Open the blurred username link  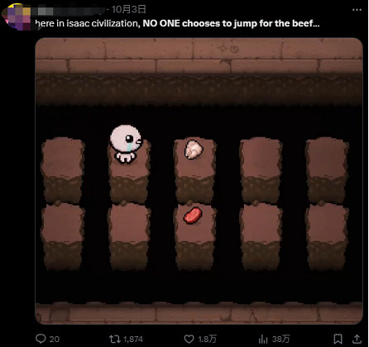tap(68, 11)
